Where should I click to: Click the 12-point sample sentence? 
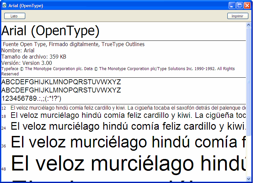[x=128, y=108]
